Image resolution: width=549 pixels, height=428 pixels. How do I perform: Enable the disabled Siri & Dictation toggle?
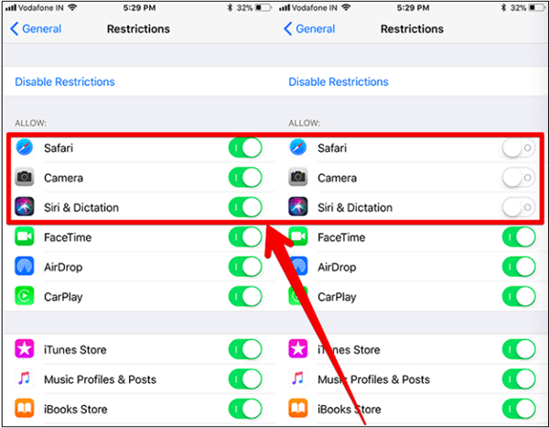point(519,207)
